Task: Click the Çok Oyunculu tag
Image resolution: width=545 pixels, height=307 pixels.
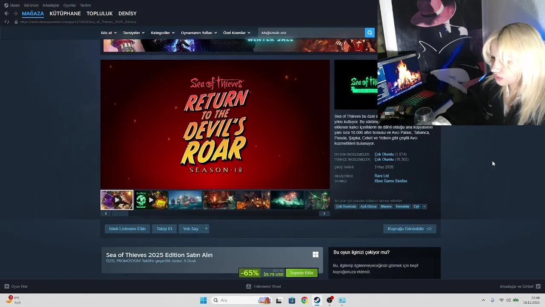Action: point(346,206)
